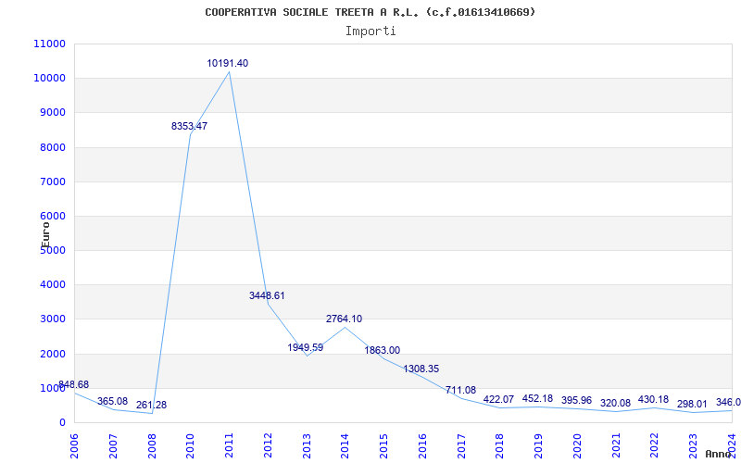
Task: Click the 10000 y-axis tick label
Action: [49, 79]
